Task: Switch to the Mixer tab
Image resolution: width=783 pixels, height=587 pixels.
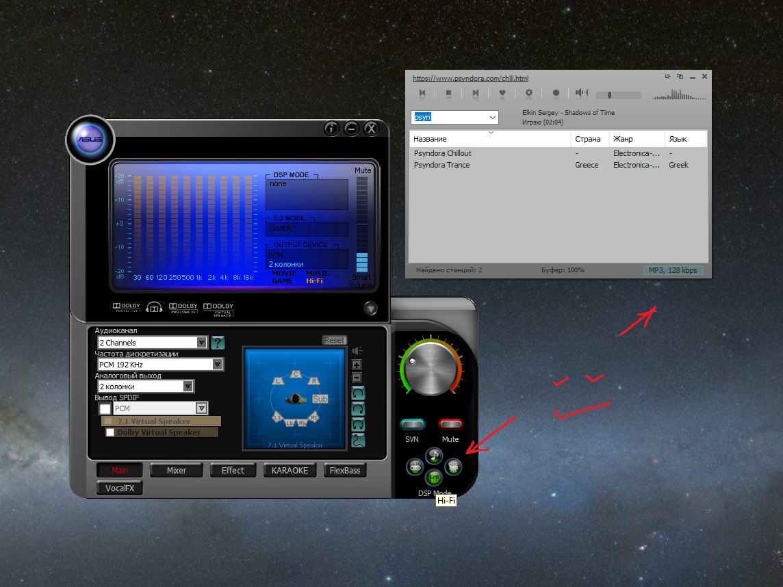Action: [177, 470]
